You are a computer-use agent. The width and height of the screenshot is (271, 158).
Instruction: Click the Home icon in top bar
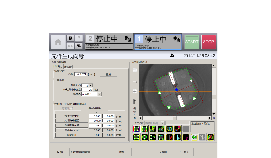coord(57,42)
